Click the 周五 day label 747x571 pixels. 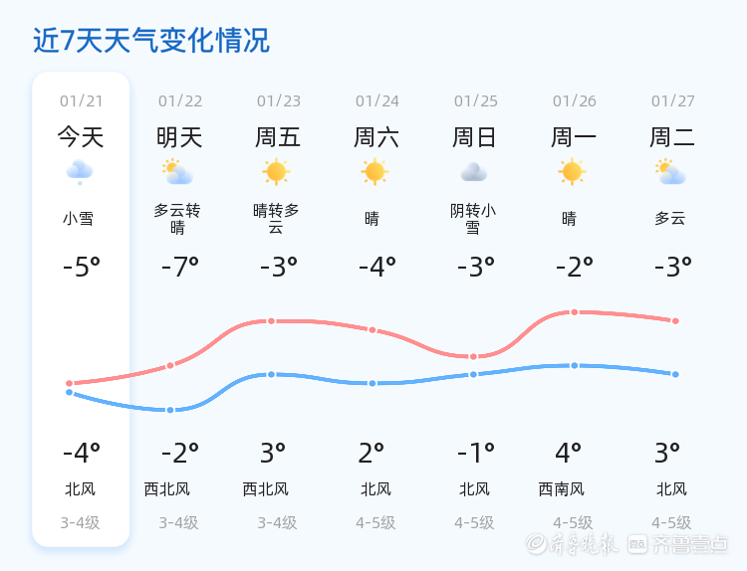[x=278, y=137]
